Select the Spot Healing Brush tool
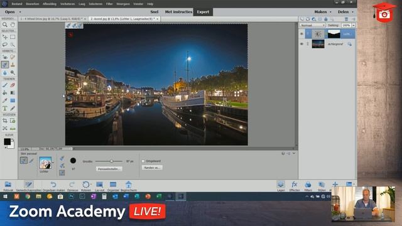The image size is (402, 226). [x=13, y=57]
